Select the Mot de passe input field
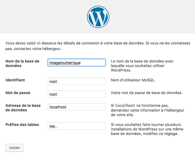Image resolution: width=195 pixels, height=155 pixels. point(77,94)
